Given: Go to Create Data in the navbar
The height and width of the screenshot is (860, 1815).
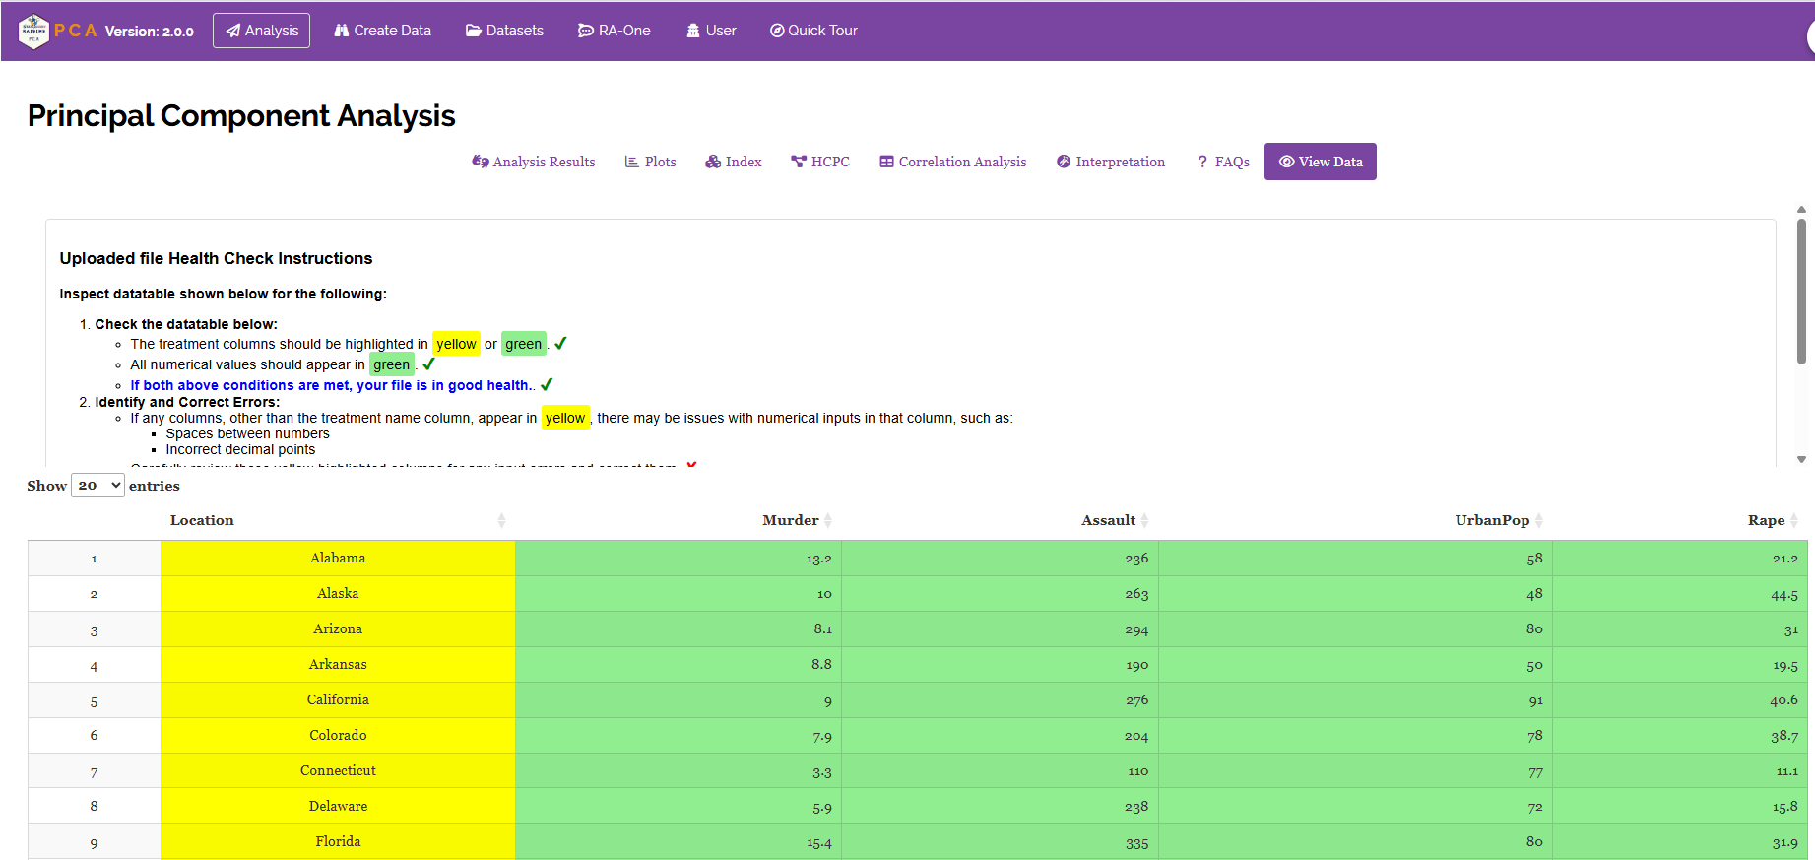Looking at the screenshot, I should (382, 31).
